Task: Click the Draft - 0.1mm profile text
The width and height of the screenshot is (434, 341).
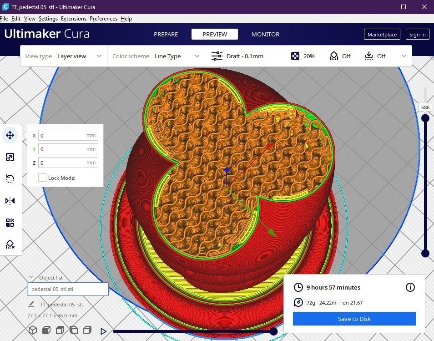Action: coord(245,56)
